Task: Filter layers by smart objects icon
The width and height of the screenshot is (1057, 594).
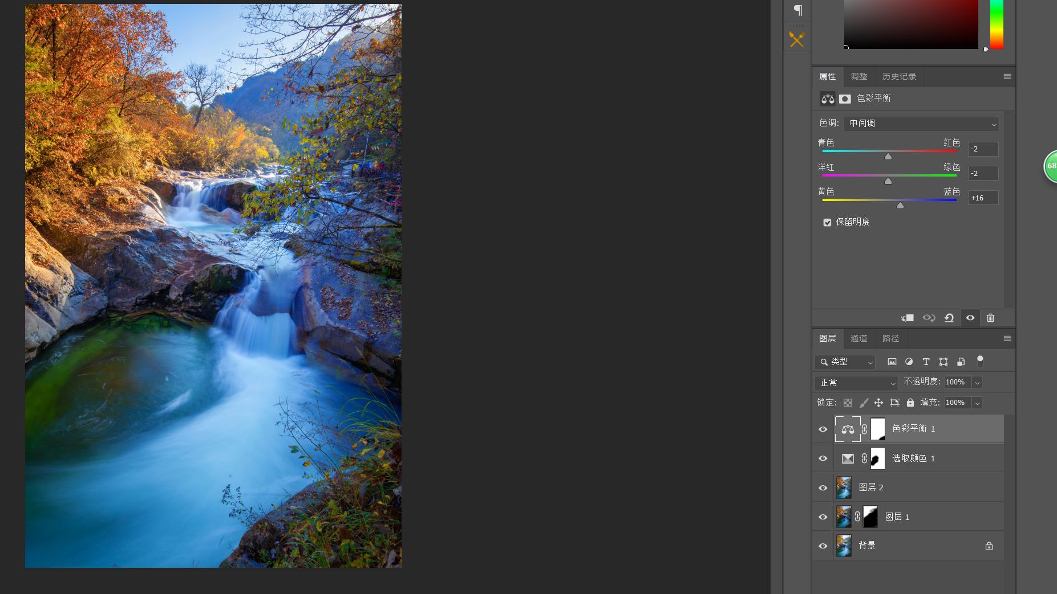Action: coord(961,362)
